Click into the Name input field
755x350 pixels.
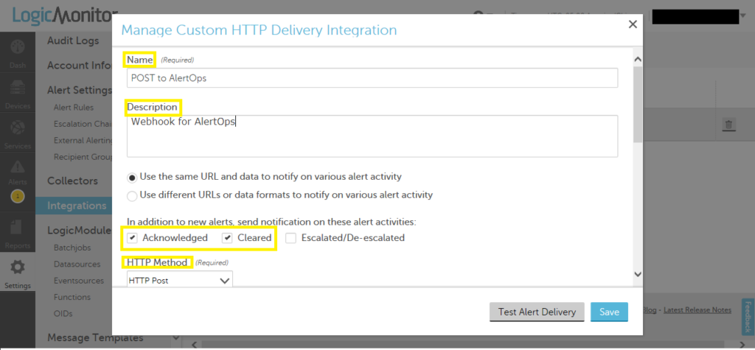(x=372, y=78)
